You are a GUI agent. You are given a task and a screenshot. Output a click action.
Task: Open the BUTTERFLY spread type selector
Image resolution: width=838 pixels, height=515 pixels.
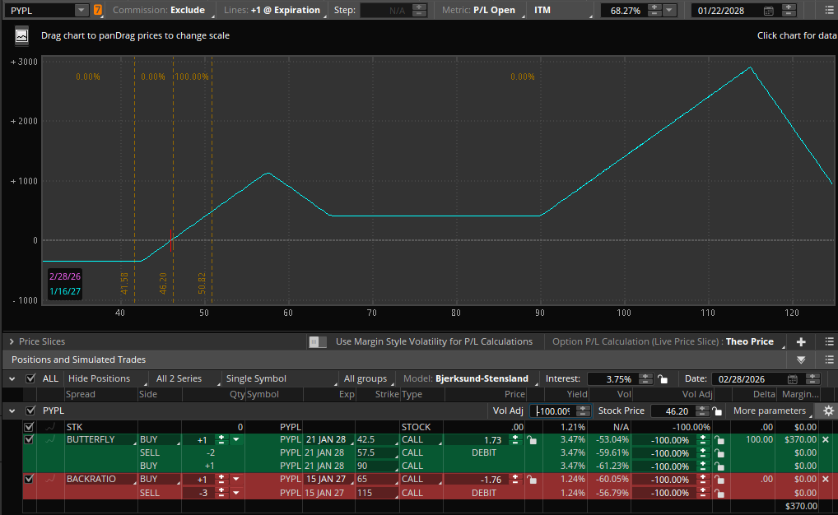pos(100,439)
